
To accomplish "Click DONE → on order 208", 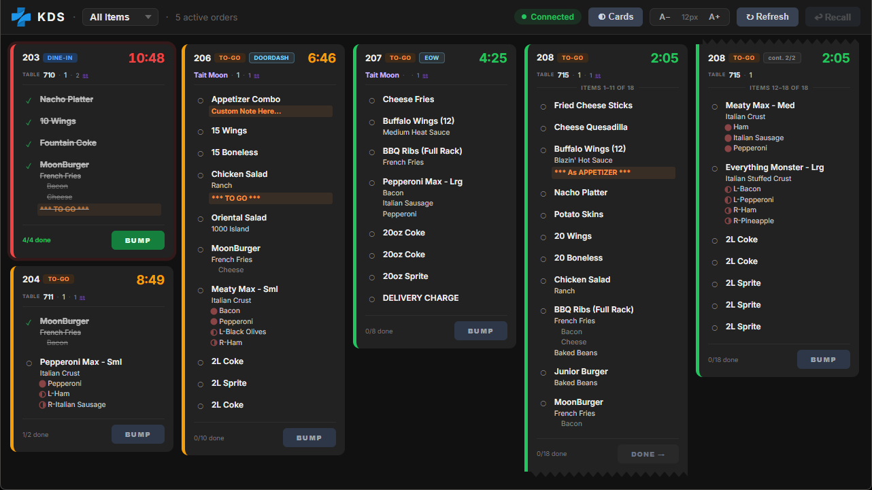I will point(648,454).
